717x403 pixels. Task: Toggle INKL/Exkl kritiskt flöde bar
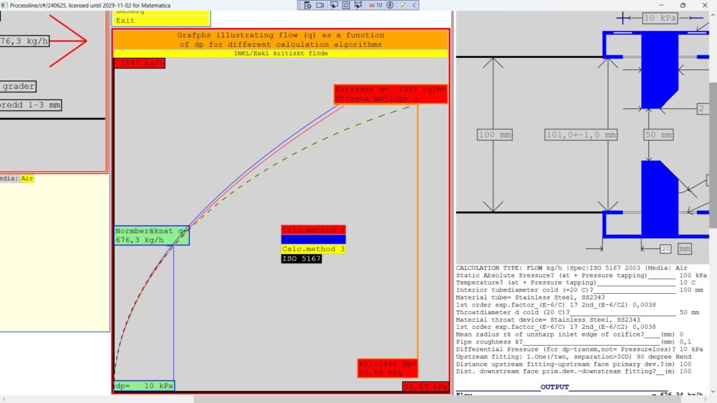point(280,53)
